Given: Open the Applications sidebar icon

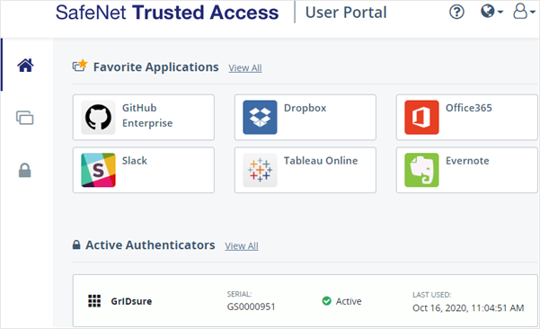Looking at the screenshot, I should (x=25, y=118).
